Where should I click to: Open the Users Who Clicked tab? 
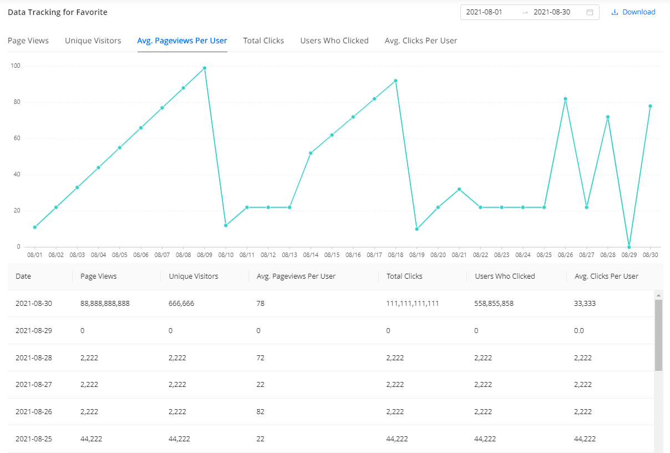(x=334, y=41)
